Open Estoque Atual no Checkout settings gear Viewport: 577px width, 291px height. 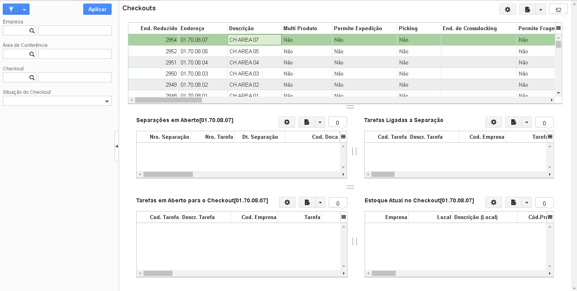tap(494, 202)
